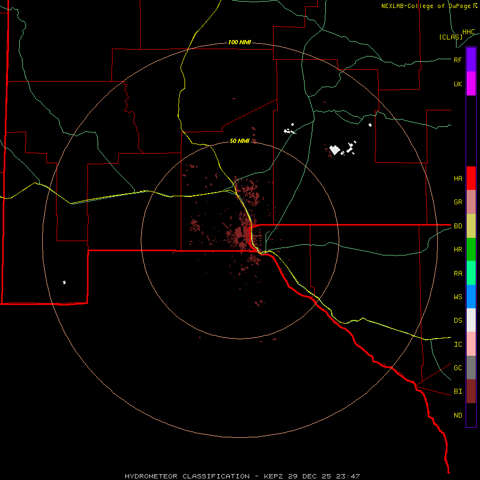Click the "GC" legend label
Viewport: 480px width, 480px height.
pos(458,368)
